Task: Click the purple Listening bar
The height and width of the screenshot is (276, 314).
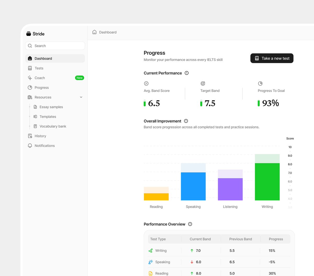Action: pyautogui.click(x=230, y=189)
